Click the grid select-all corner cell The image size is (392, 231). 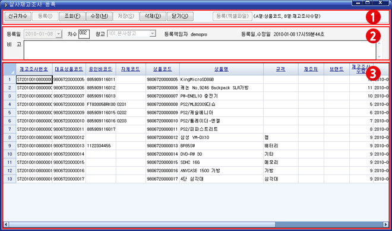tap(10, 69)
